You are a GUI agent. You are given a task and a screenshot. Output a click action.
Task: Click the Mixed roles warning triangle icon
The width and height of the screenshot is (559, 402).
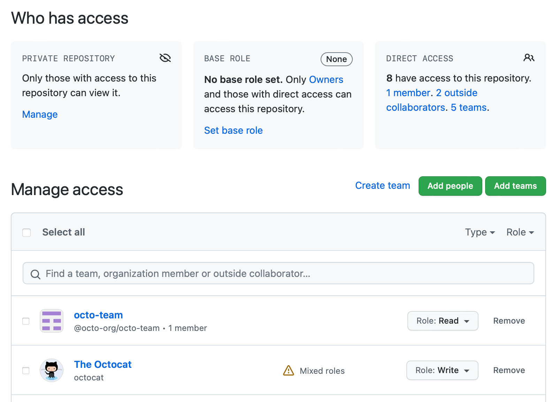tap(288, 371)
